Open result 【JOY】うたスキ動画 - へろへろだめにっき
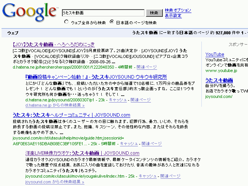 pos(54,45)
